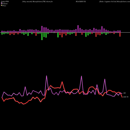Viewport: 130px width, 130px height.
Task: Click the Price legend color swatch
Action: pyautogui.click(x=2, y=5)
